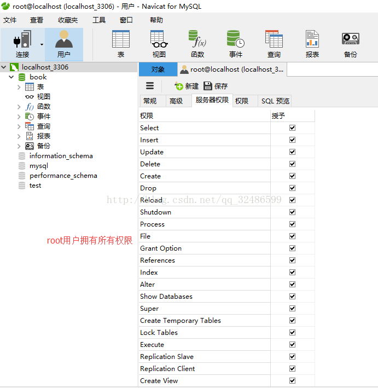Viewport: 378px width, 388px height.
Task: Open the 帮助 menu
Action: pos(156,20)
